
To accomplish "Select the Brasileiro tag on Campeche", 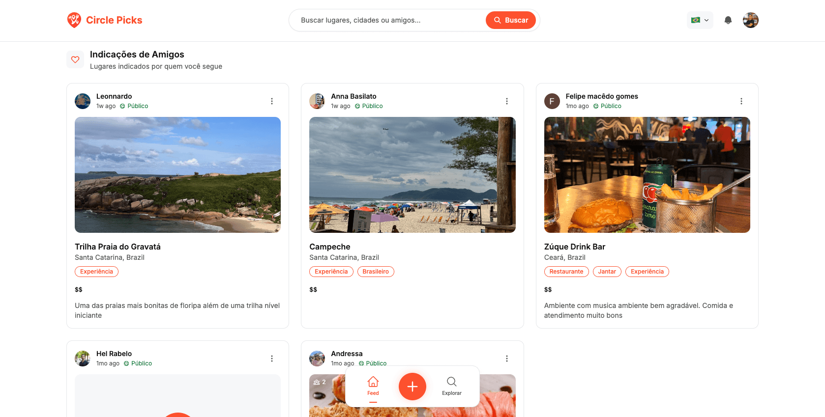I will [x=376, y=272].
